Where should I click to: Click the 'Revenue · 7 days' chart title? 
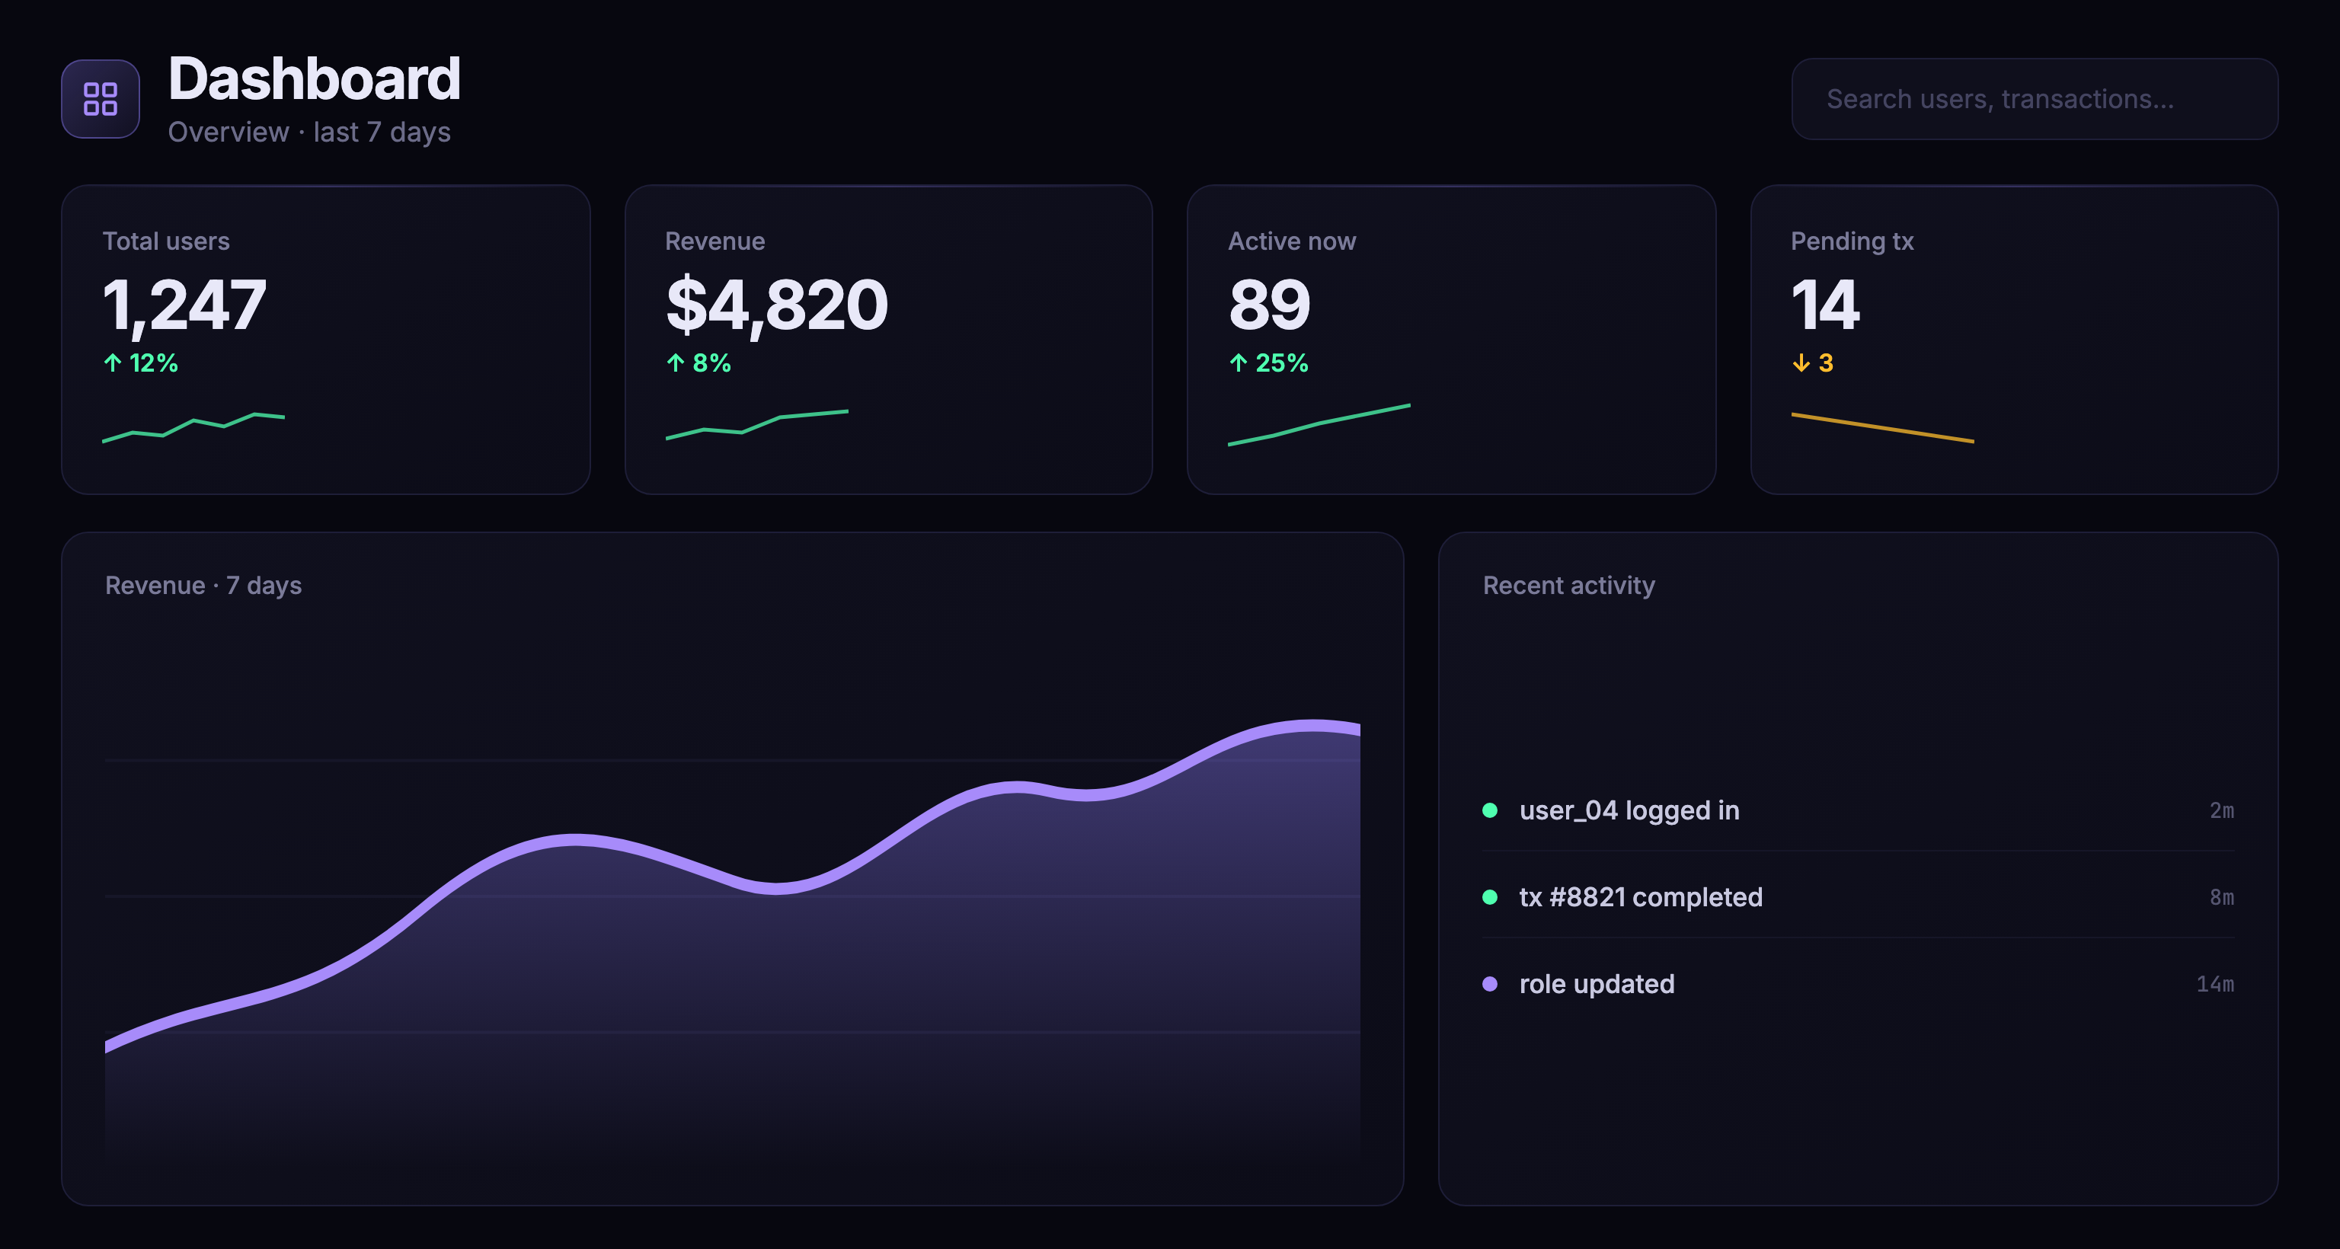(x=203, y=586)
